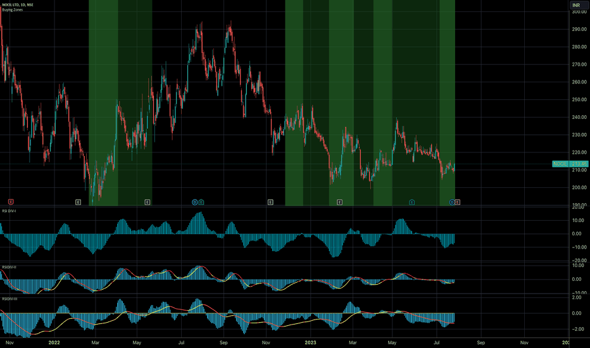Click the 290.00 price axis label
The image size is (590, 348).
[579, 29]
